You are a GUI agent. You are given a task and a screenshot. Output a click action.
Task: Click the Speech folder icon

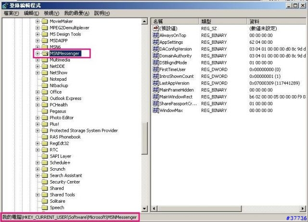tap(45, 208)
